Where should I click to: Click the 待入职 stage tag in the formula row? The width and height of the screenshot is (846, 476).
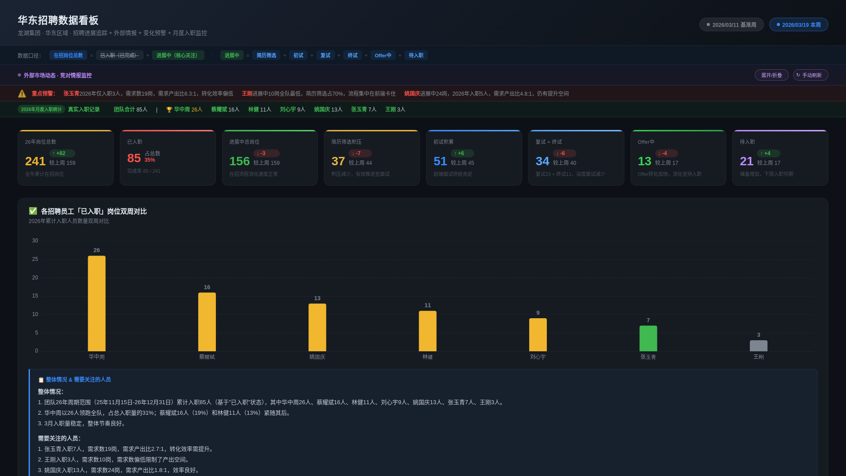click(x=416, y=55)
